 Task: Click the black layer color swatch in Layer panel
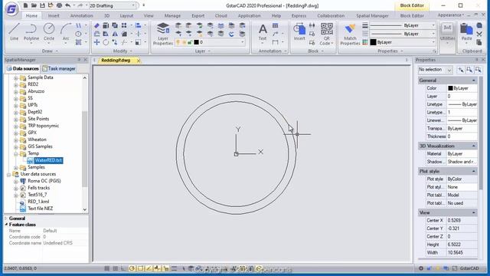click(196, 42)
